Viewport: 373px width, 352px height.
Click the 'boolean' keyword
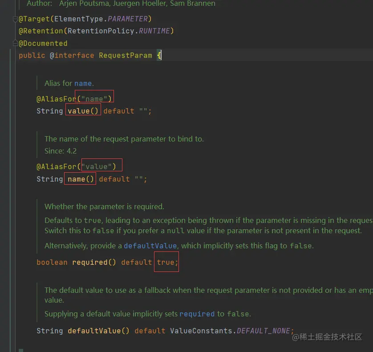click(52, 263)
